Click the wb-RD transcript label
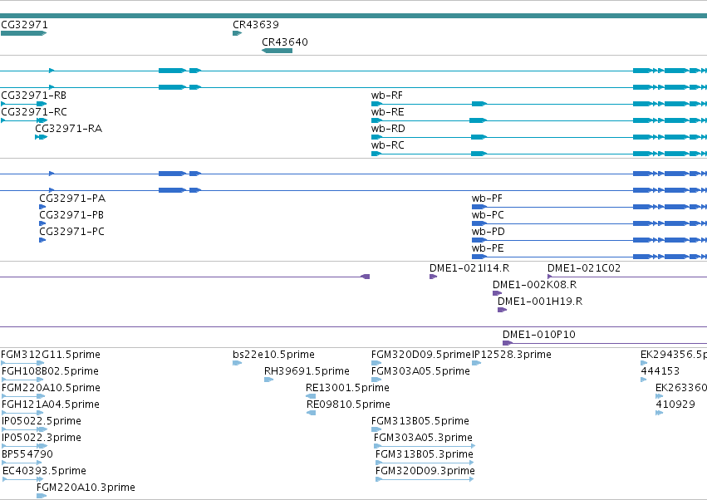Image resolution: width=707 pixels, height=500 pixels. point(388,129)
